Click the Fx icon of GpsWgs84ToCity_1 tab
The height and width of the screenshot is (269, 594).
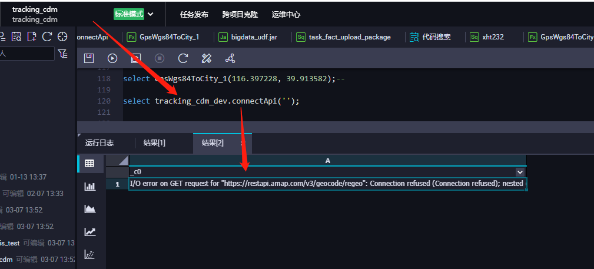[x=132, y=37]
